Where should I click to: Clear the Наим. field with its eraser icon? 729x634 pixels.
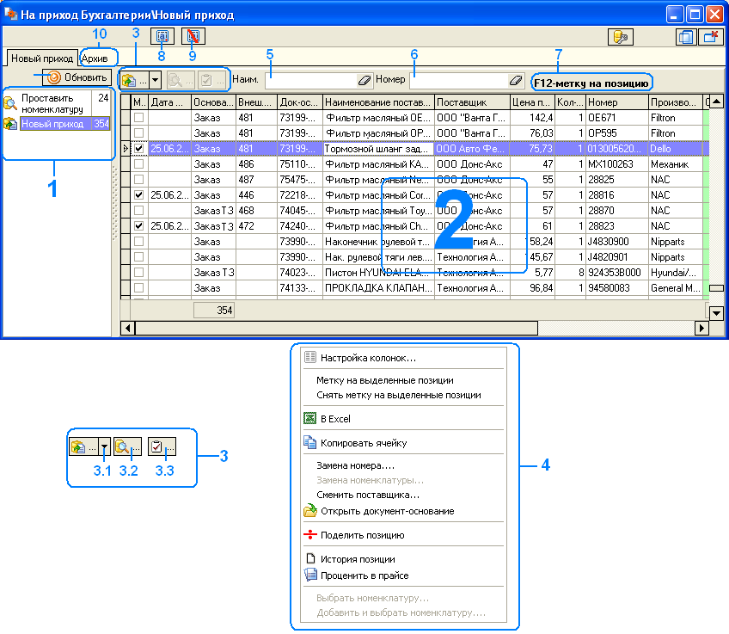[364, 81]
